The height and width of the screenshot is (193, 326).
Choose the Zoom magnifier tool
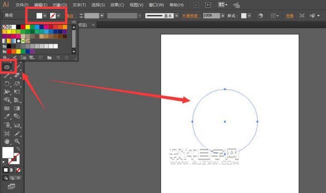17,141
